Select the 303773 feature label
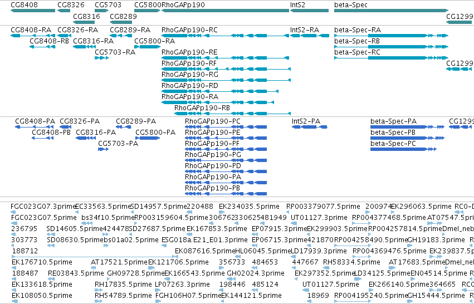Screen dimensions: 474x304 [x=24, y=240]
